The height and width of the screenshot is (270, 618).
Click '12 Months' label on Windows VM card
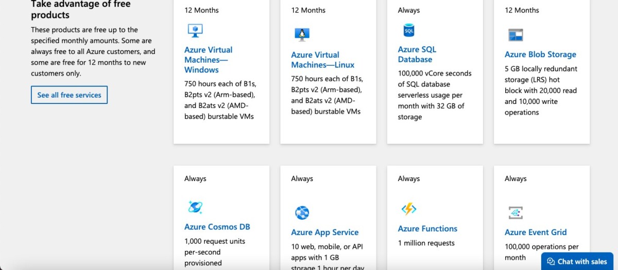click(201, 10)
